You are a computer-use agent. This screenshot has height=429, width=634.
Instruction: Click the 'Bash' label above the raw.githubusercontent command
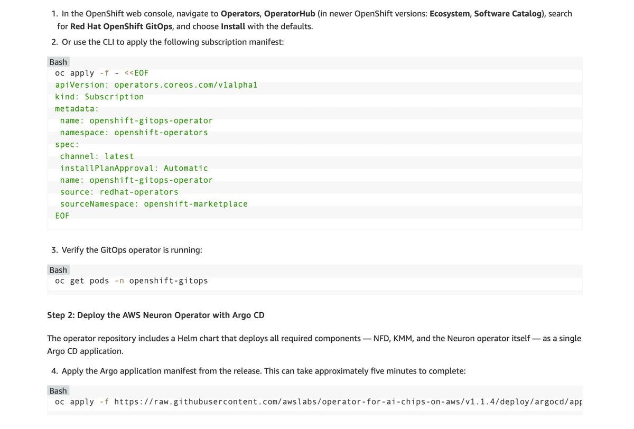coord(58,390)
